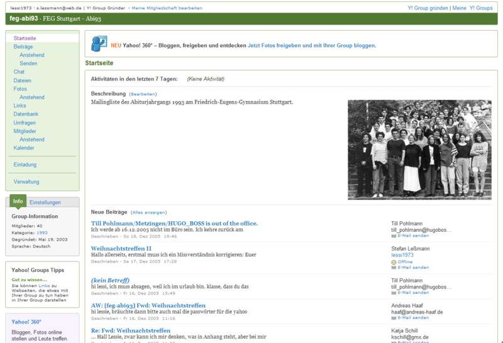Image resolution: width=503 pixels, height=343 pixels.
Task: Open post 'Re: Fwd: Weihnachtstreffen'
Action: point(131,330)
